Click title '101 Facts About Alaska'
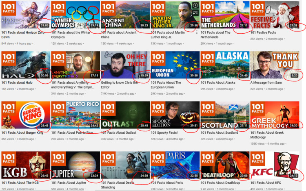 coord(218,82)
